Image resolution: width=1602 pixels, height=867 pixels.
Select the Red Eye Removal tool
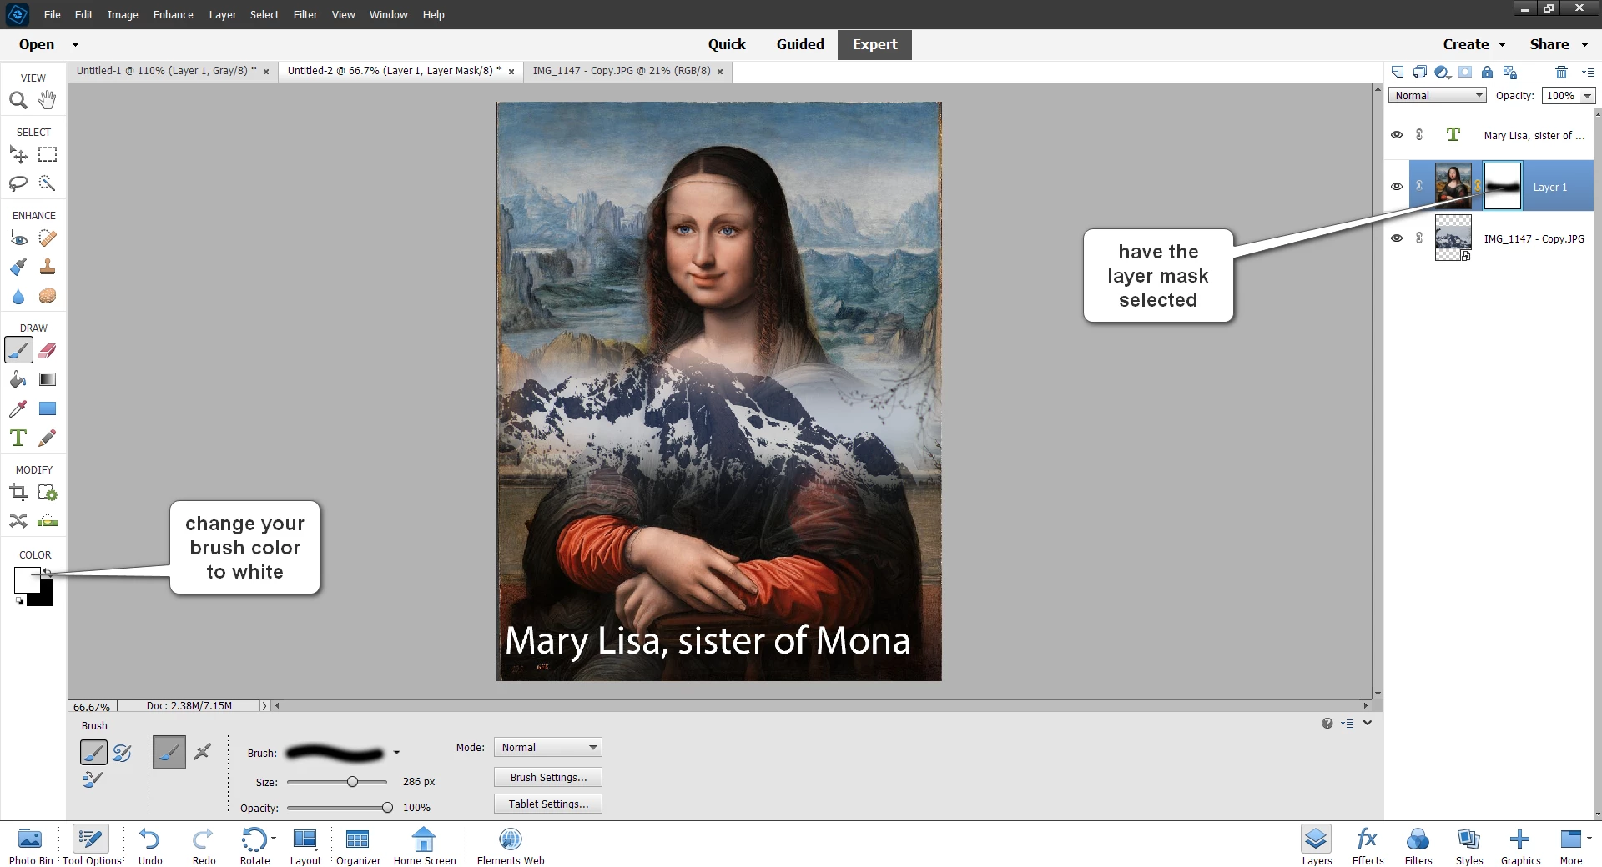[18, 238]
